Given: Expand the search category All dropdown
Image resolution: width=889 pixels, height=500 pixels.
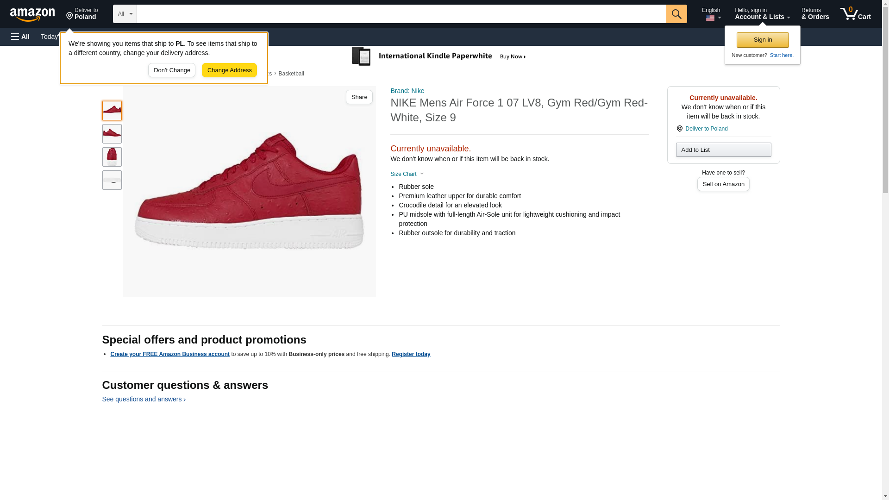Looking at the screenshot, I should click(x=125, y=14).
